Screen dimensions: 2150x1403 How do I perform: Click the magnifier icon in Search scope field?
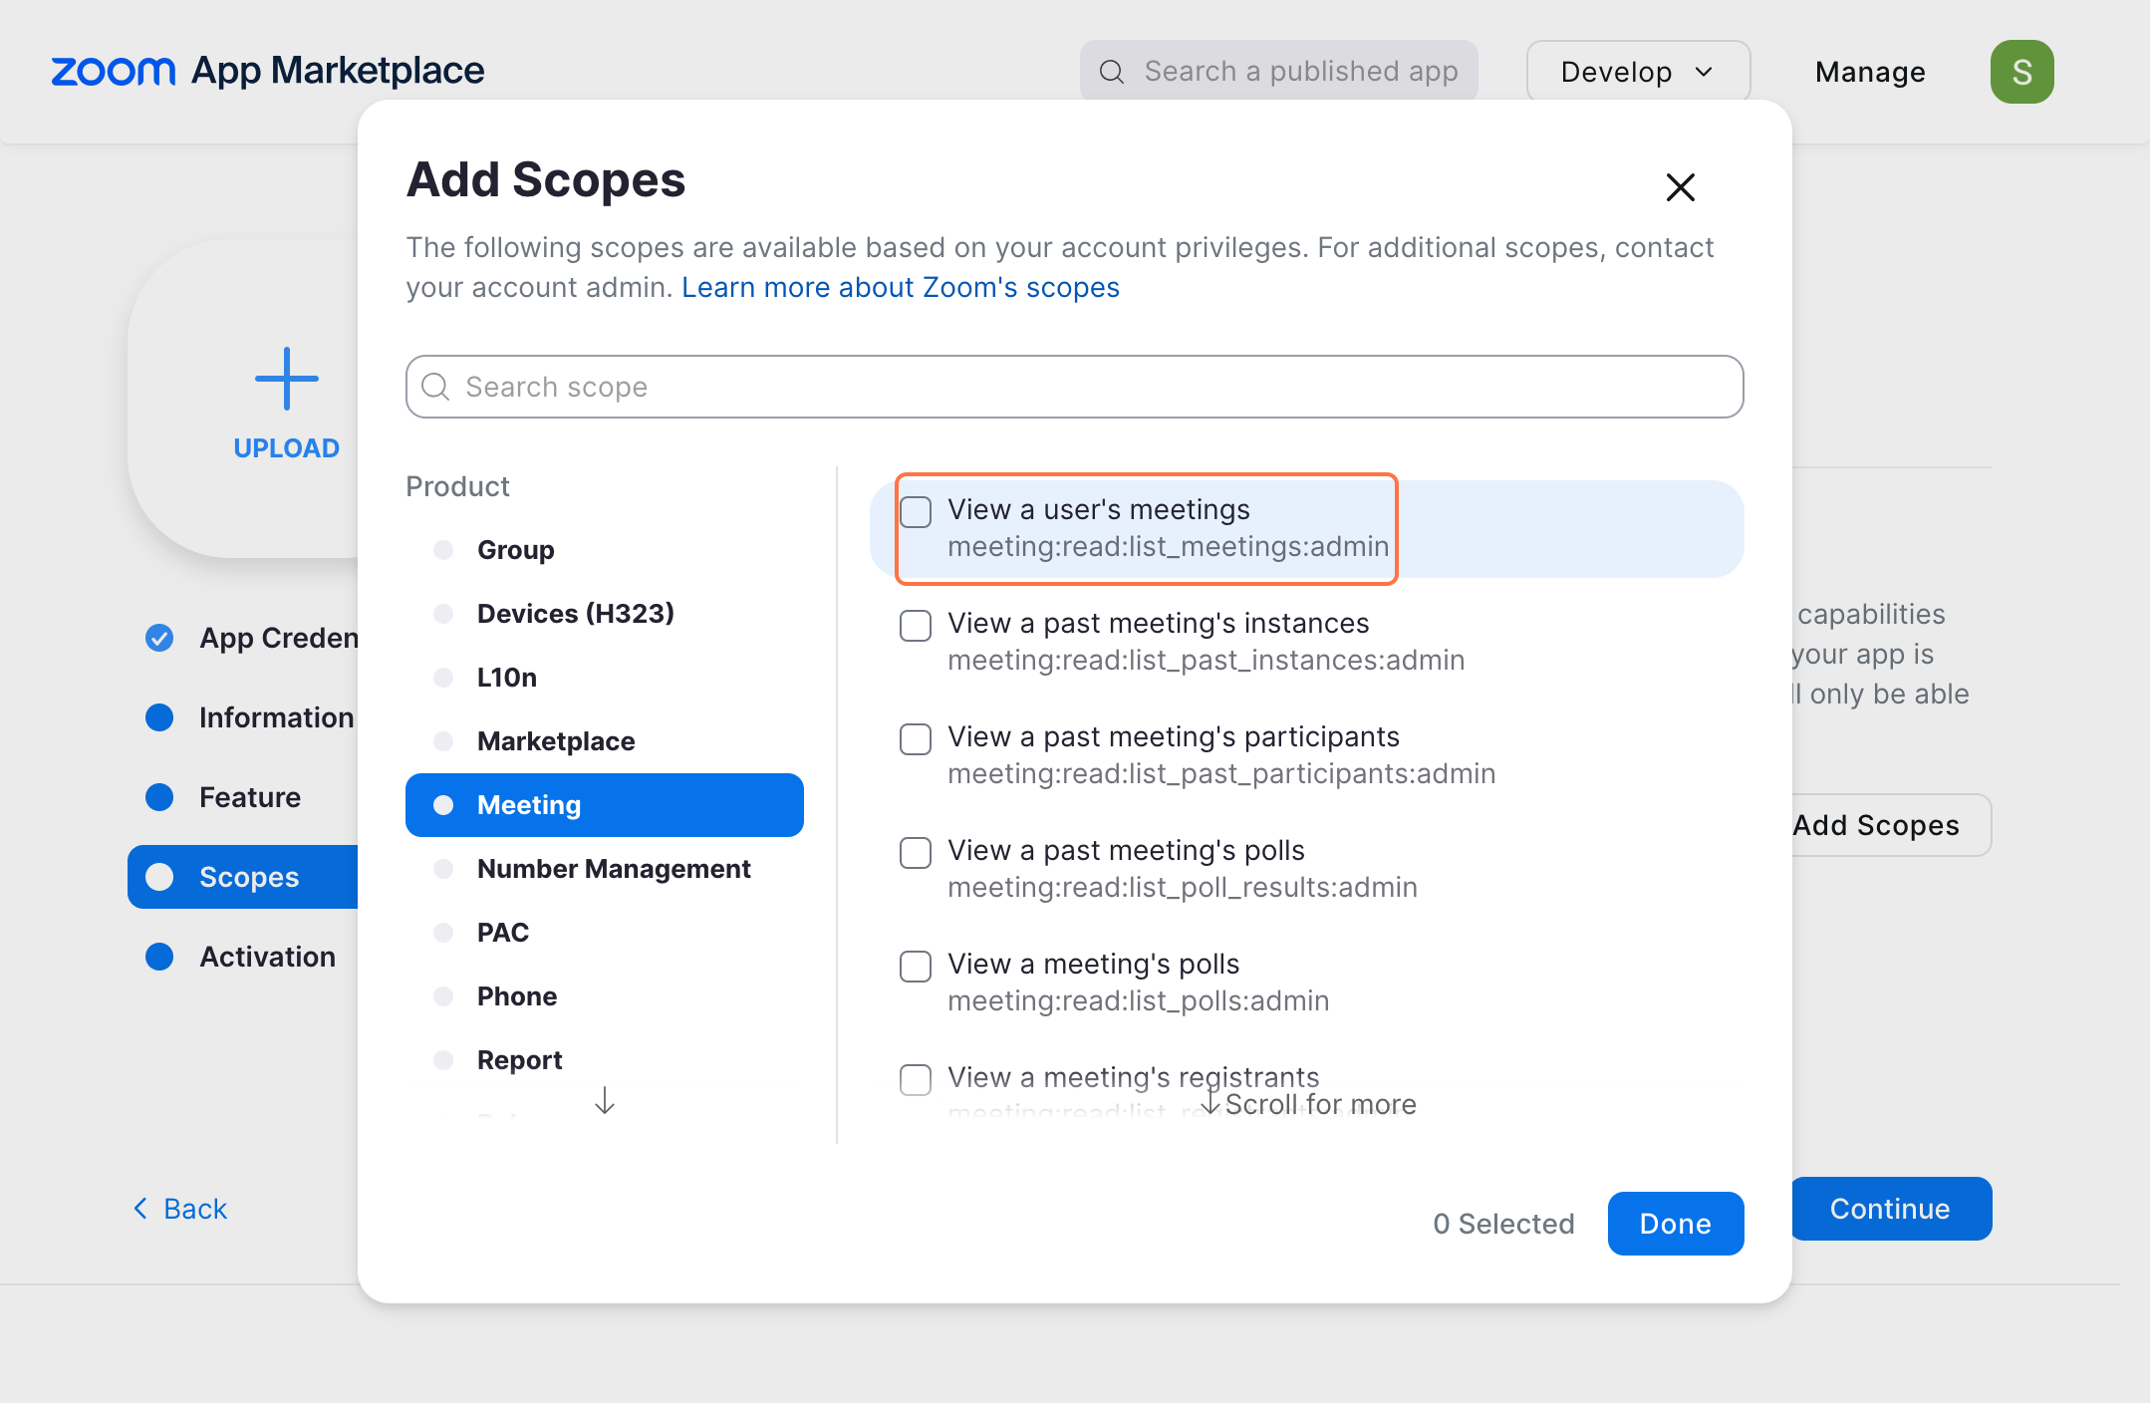435,387
